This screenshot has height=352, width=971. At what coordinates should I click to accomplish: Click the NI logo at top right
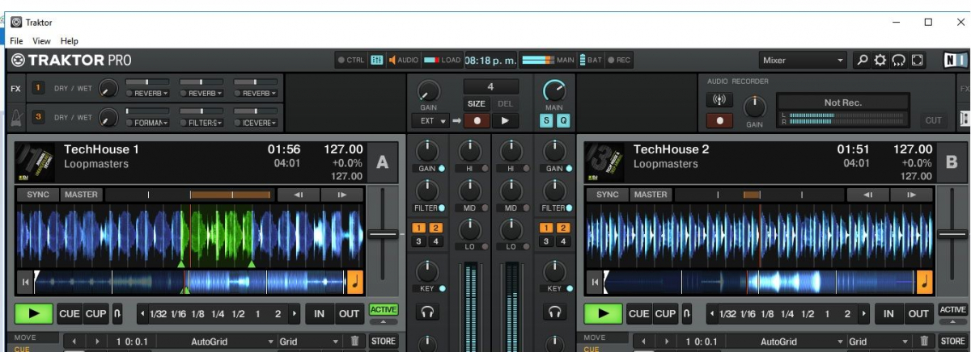pyautogui.click(x=955, y=60)
